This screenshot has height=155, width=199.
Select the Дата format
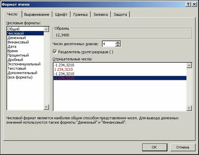[26, 46]
